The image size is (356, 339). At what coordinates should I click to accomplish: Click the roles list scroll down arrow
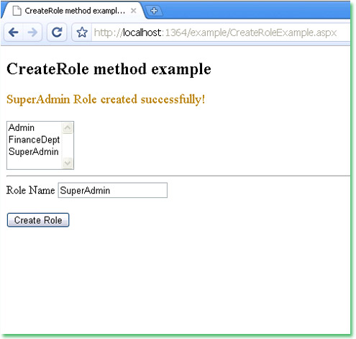click(68, 163)
